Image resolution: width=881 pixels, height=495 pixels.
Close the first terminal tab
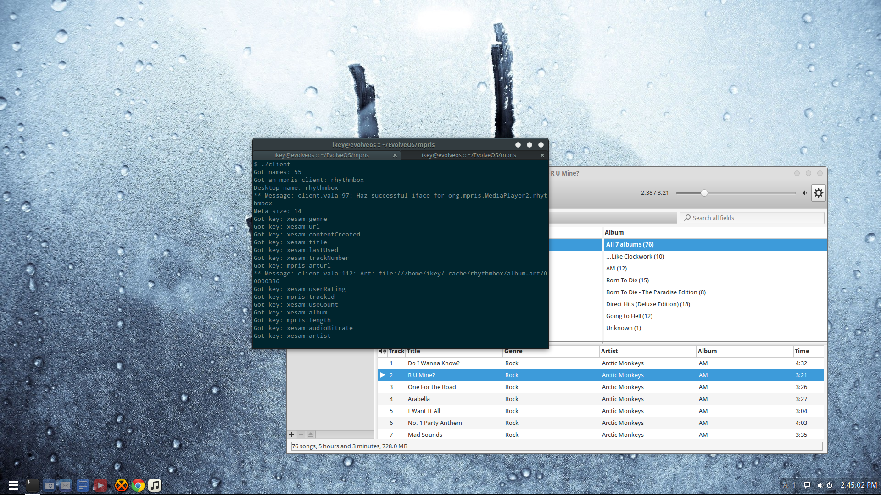395,155
